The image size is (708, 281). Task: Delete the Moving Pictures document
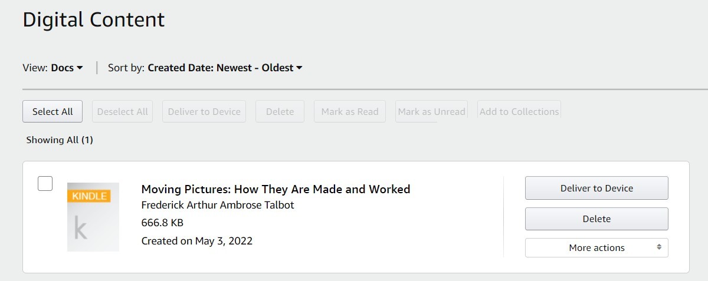pos(596,219)
